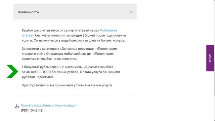215x121 pixels.
Task: Click the 1000 бонусных рублей text
Action: tap(60, 72)
